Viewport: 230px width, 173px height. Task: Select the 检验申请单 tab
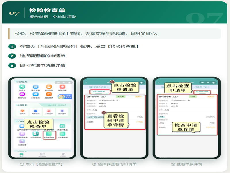pyautogui.click(x=99, y=91)
